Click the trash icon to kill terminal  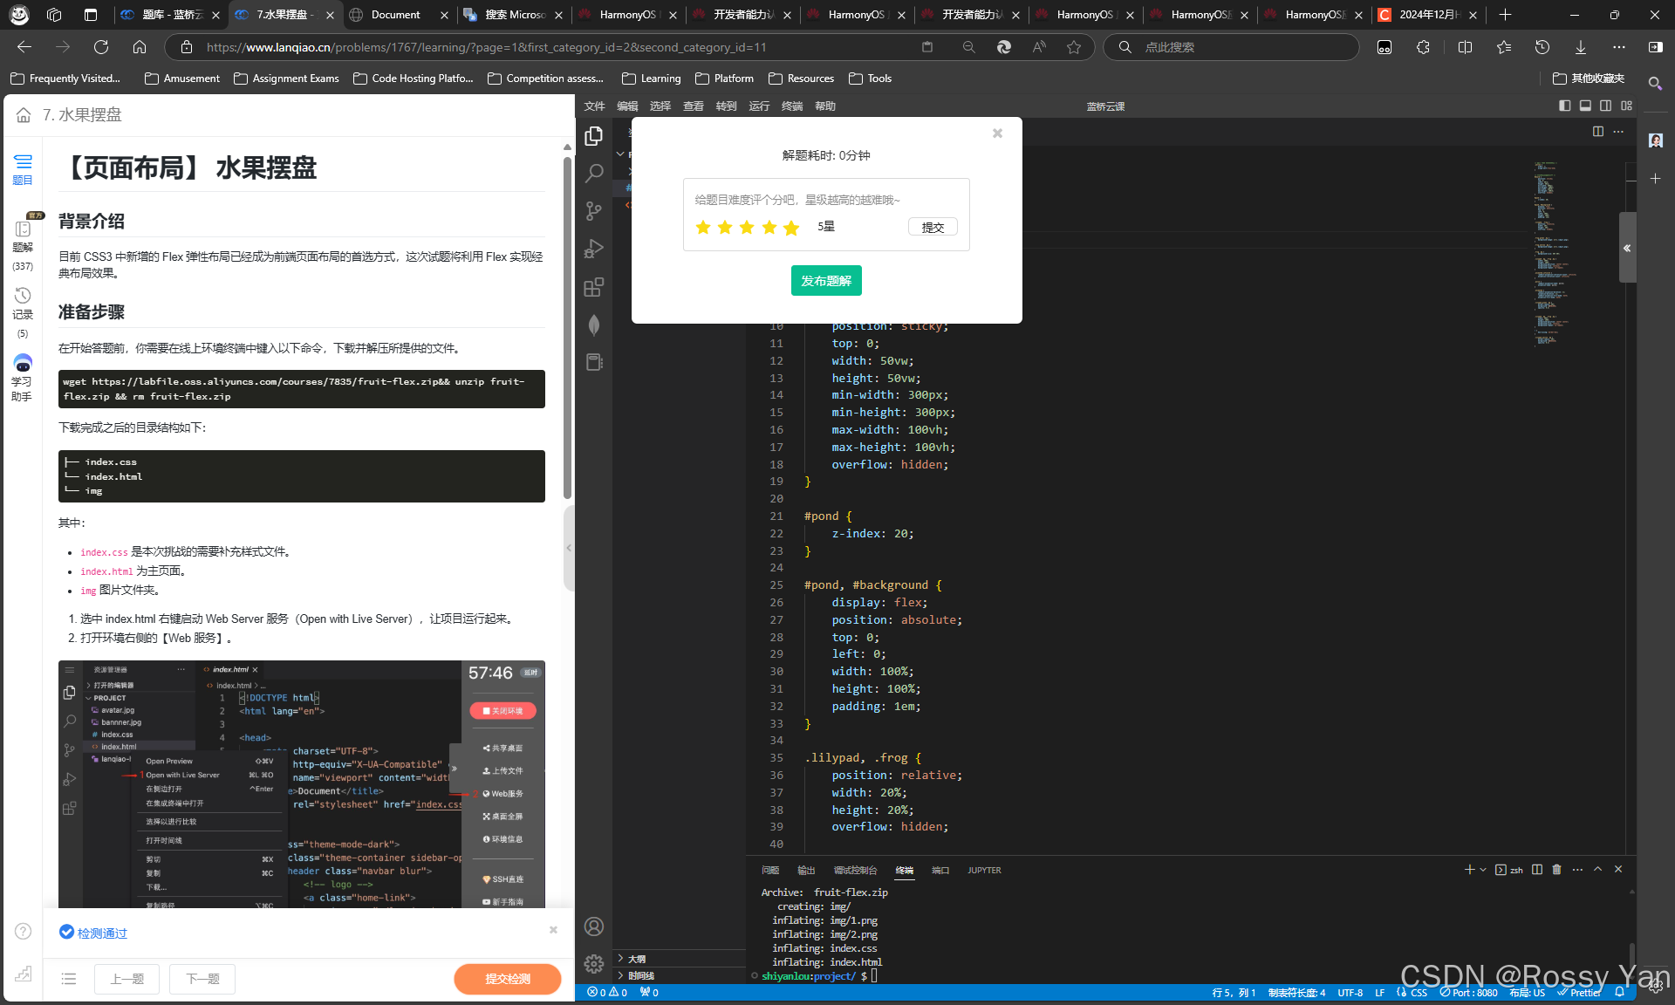point(1556,870)
